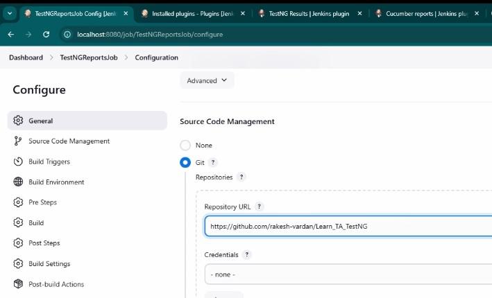Screen dimensions: 492x298
Task: Switch to Installed plugins tab
Action: 192,13
